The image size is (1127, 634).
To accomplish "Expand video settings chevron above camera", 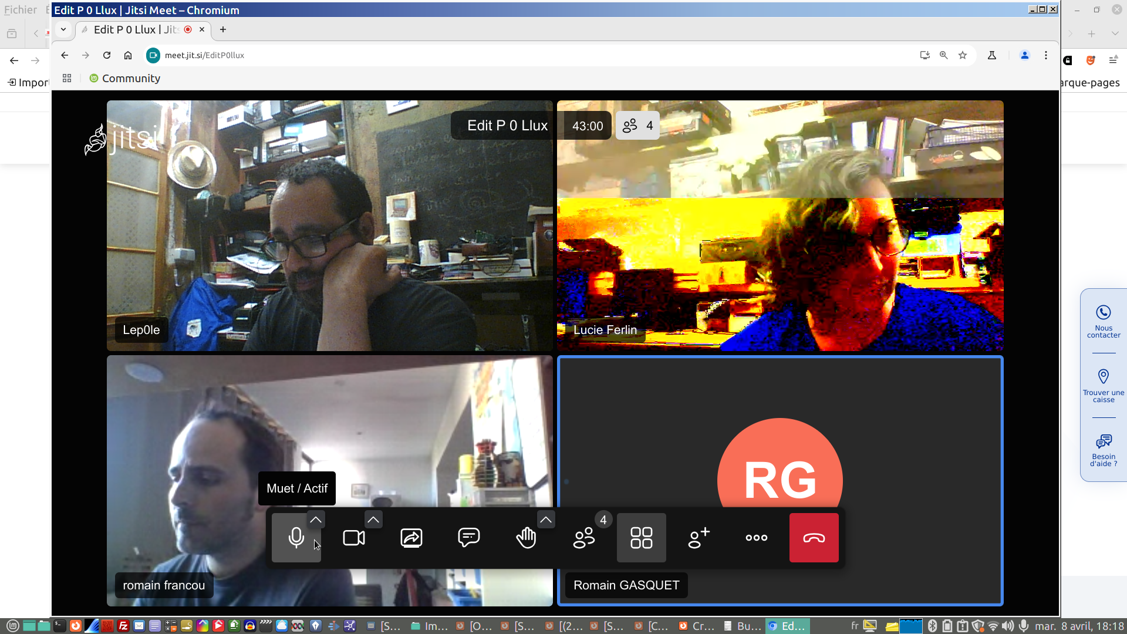I will pyautogui.click(x=373, y=520).
